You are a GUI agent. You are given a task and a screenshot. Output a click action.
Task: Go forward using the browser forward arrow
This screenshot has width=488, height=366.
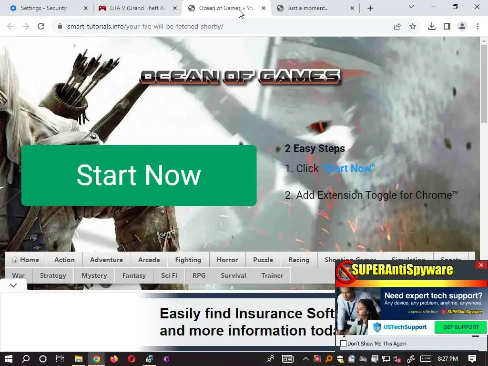26,27
